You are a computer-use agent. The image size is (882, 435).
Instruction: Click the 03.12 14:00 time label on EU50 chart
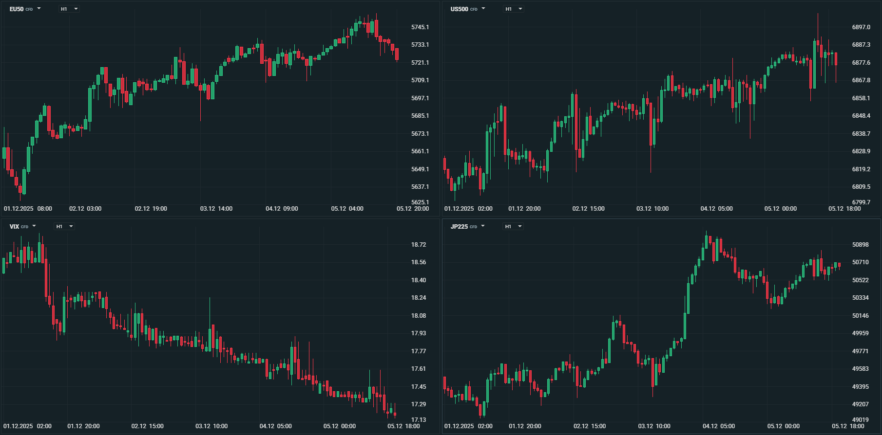click(x=216, y=209)
